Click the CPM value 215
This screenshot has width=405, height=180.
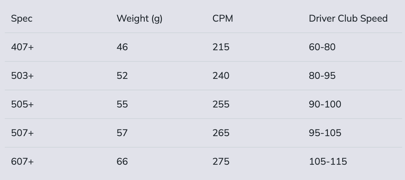221,47
